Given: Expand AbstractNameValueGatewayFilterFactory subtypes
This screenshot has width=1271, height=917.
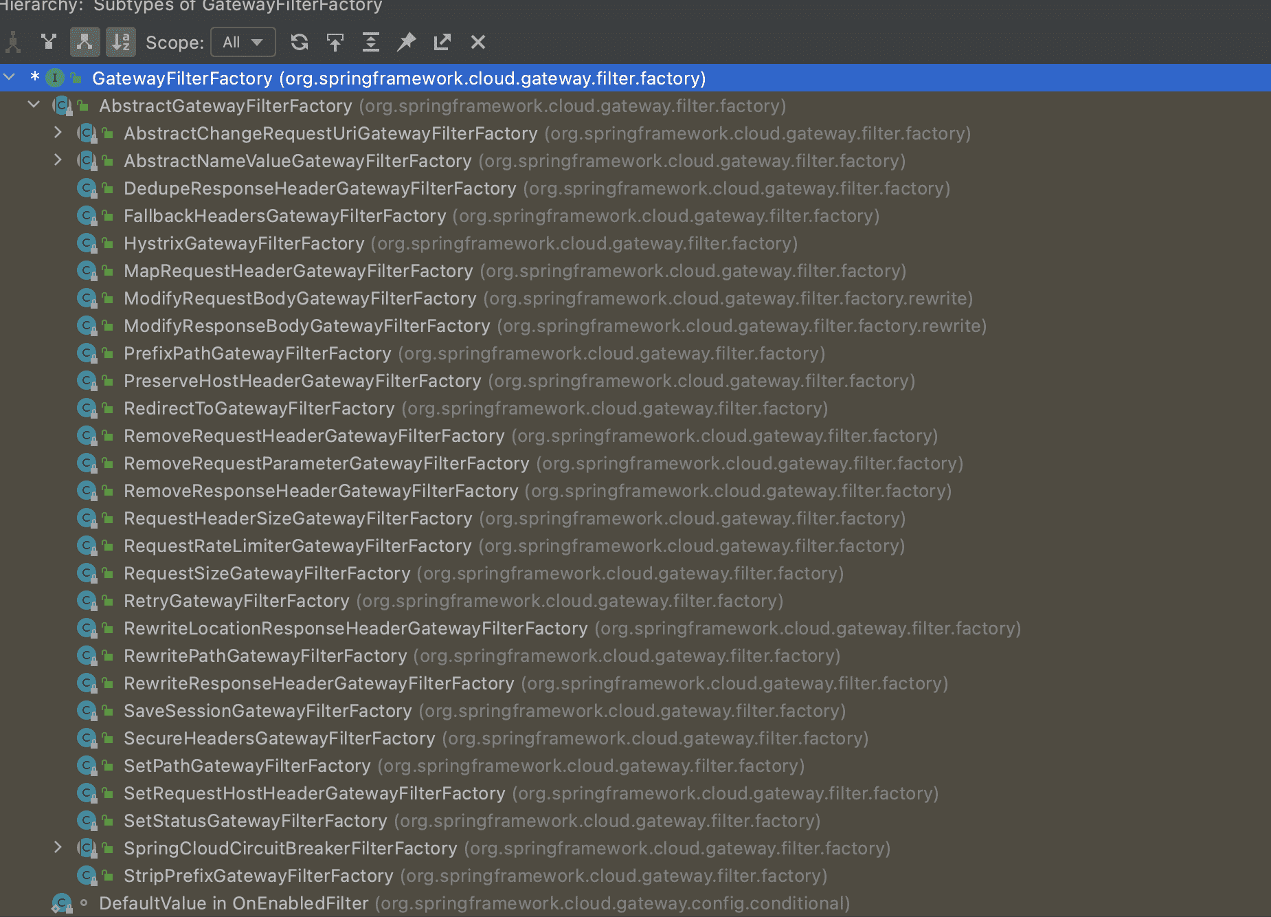Looking at the screenshot, I should click(58, 160).
